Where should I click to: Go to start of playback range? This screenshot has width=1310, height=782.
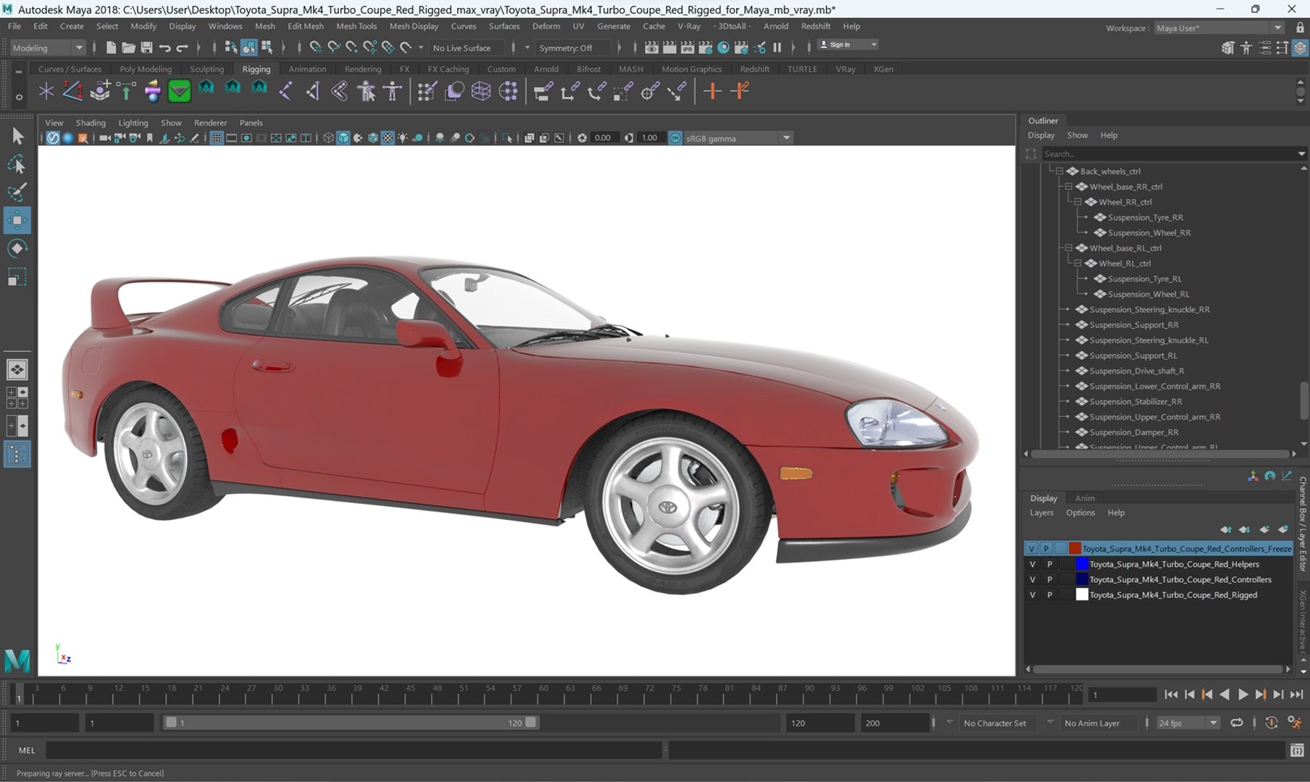click(x=1171, y=694)
